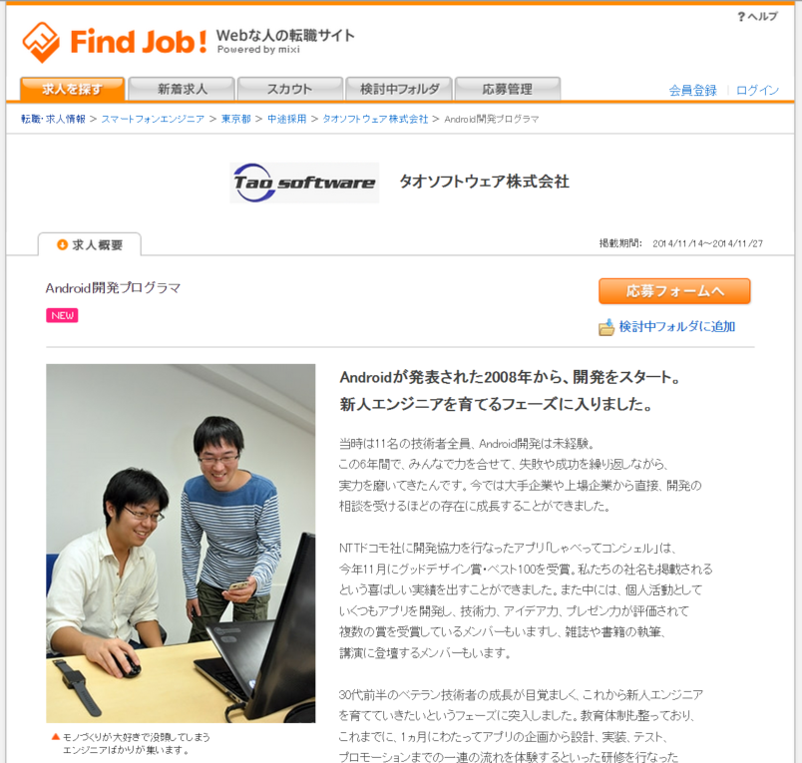Click the folder icon beside 検討中フォルダに追加
802x763 pixels.
click(x=606, y=327)
